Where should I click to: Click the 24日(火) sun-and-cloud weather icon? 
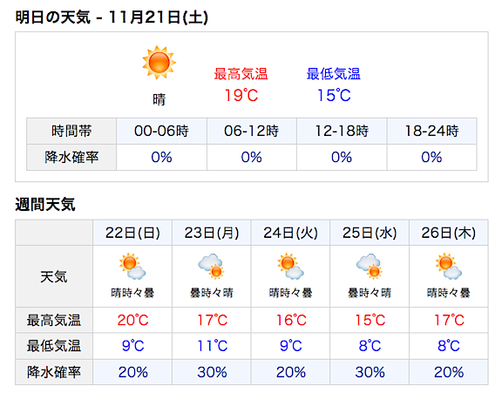290,267
